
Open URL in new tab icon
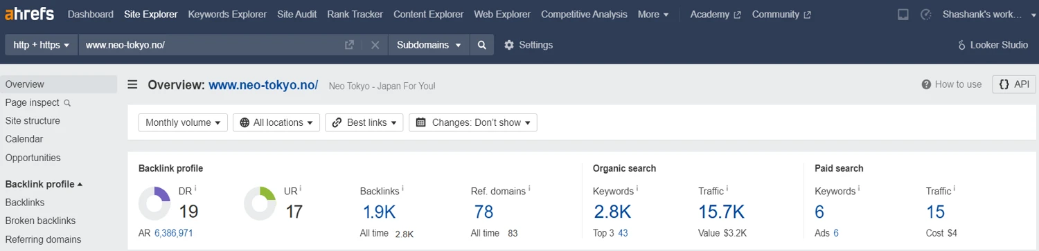(x=350, y=45)
